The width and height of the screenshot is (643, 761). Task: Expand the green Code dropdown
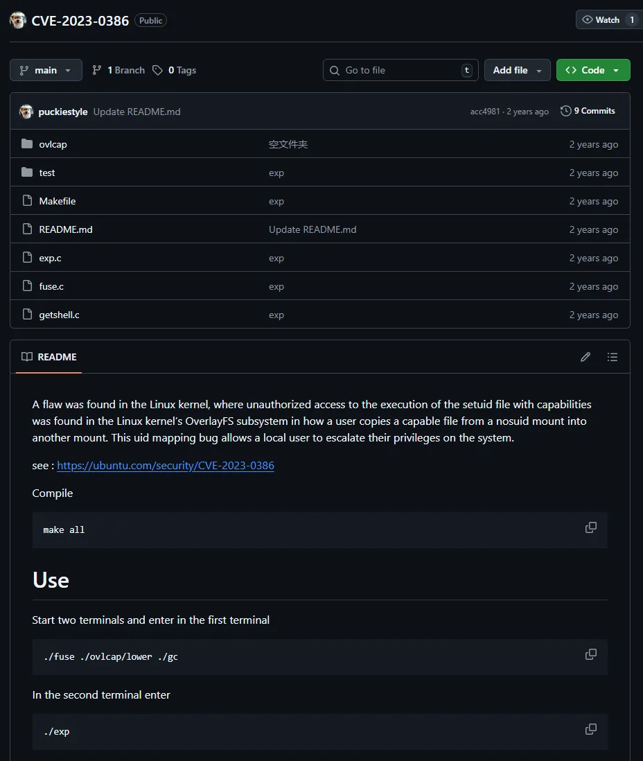click(x=592, y=70)
